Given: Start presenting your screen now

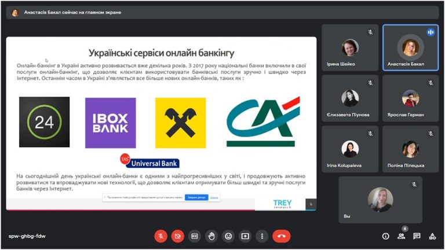Looking at the screenshot, I should pos(245,236).
